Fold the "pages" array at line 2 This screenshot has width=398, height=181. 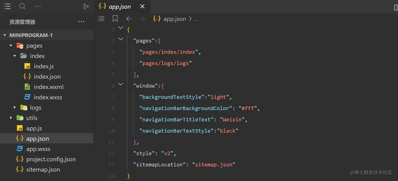point(121,39)
